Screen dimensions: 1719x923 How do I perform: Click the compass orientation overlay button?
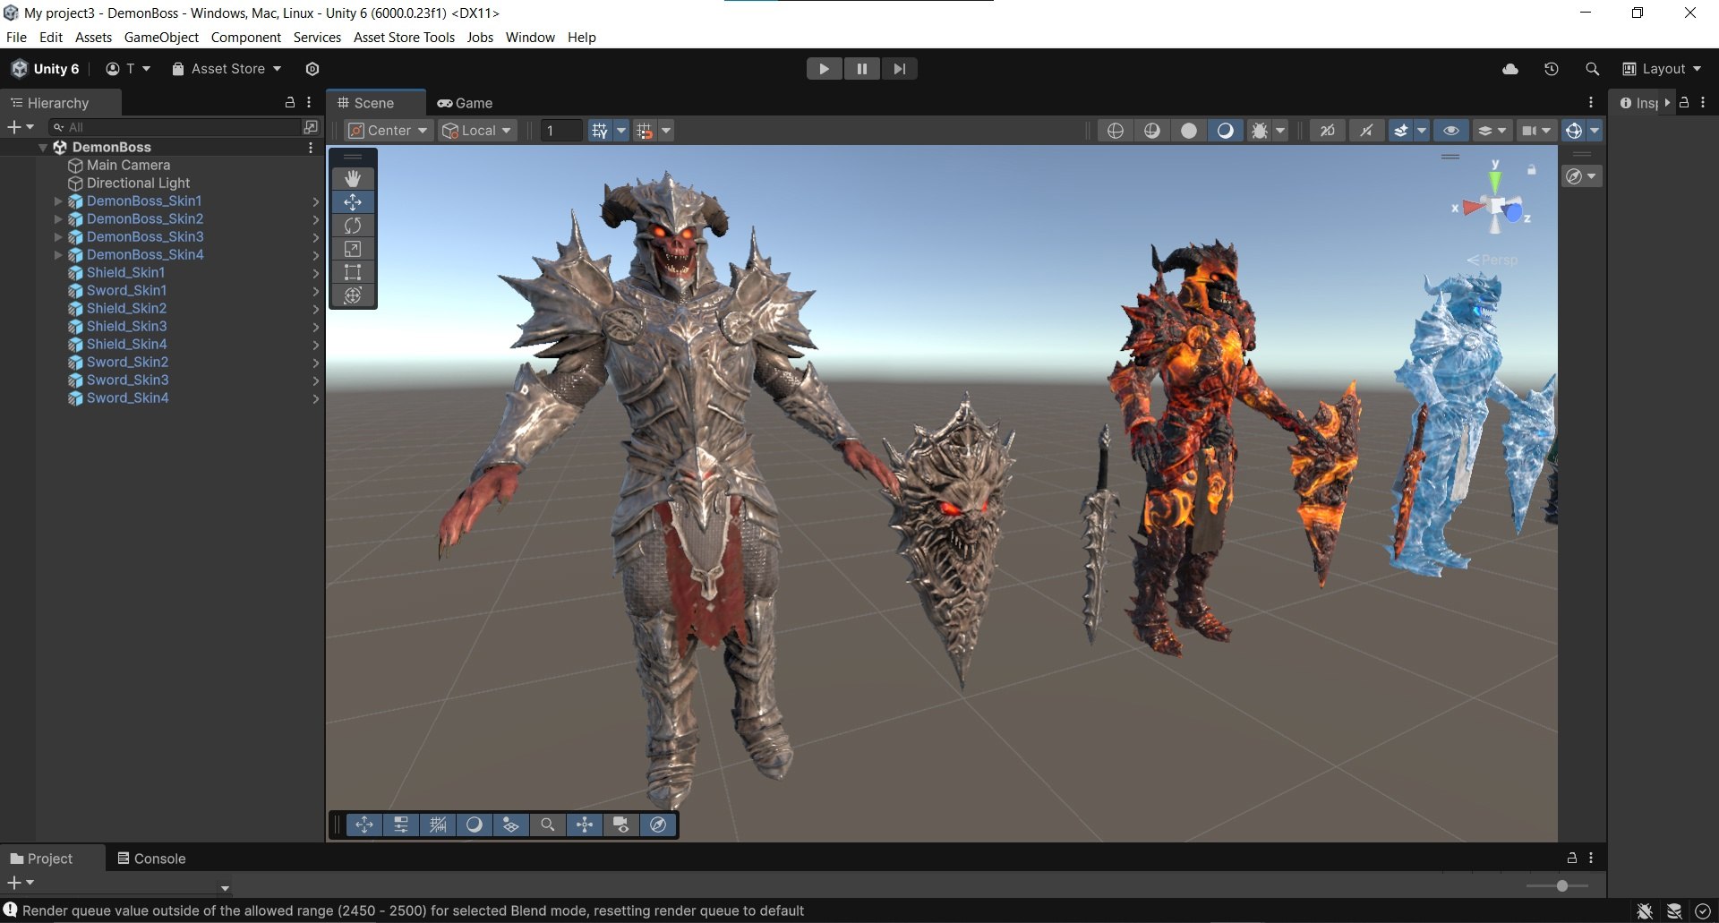[658, 825]
